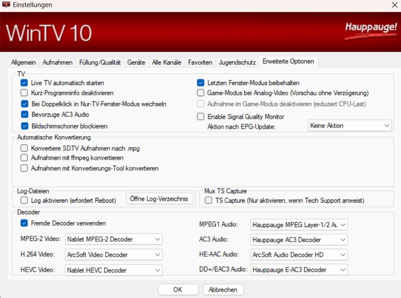Viewport: 401px width, 298px height.
Task: Uncheck Fremde Decoder verwenden
Action: pos(24,223)
